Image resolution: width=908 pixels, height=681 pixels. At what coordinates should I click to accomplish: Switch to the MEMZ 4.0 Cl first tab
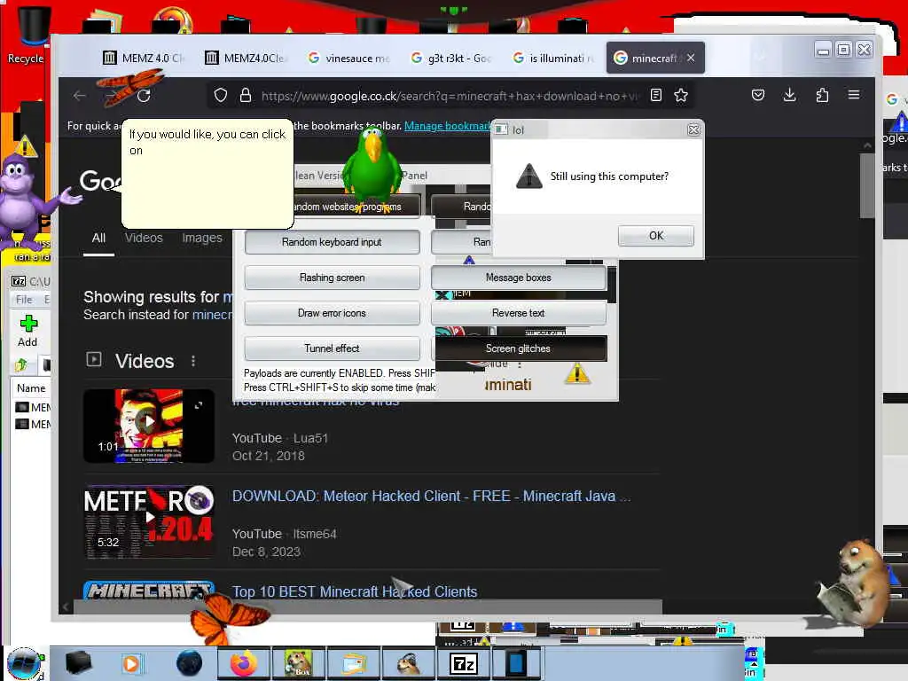tap(144, 58)
